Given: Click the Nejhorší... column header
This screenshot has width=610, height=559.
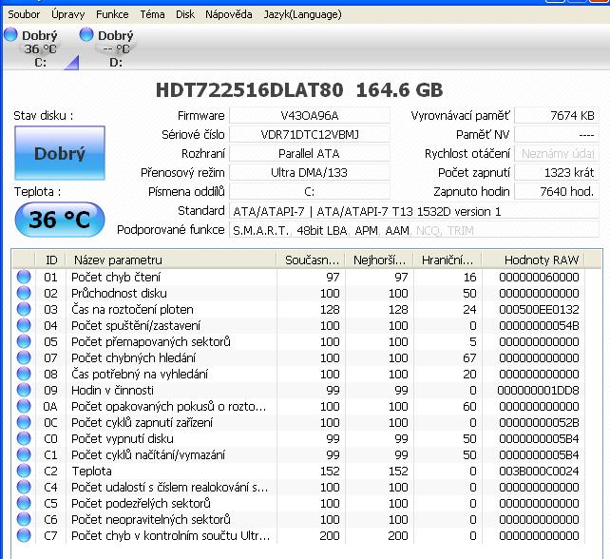Looking at the screenshot, I should click(x=379, y=260).
